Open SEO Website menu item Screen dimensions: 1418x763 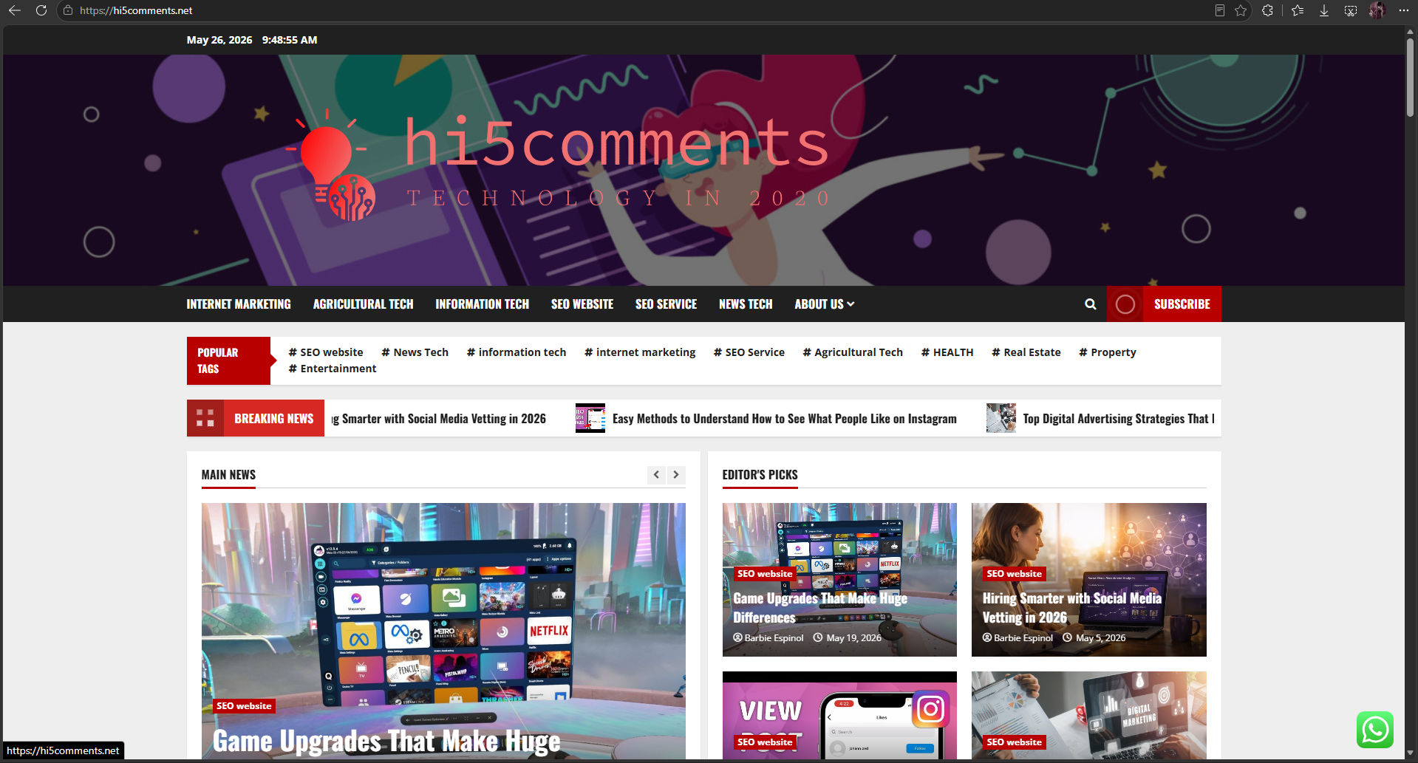click(x=582, y=304)
